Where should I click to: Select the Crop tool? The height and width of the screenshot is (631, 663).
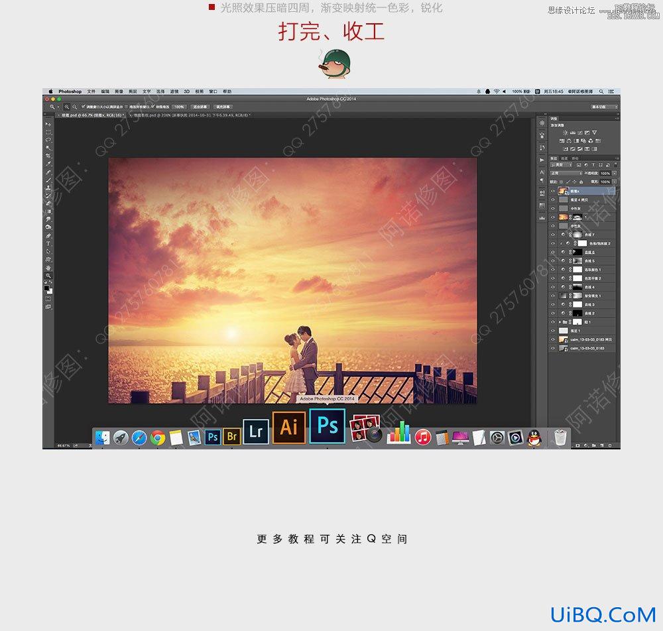point(48,156)
